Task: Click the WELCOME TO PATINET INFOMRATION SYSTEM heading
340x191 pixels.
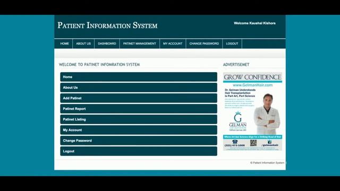Action: [99, 65]
